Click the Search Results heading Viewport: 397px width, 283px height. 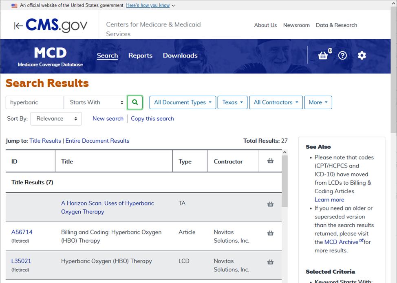[x=47, y=83]
